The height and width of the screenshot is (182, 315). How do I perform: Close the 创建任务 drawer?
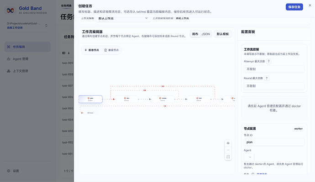click(310, 5)
